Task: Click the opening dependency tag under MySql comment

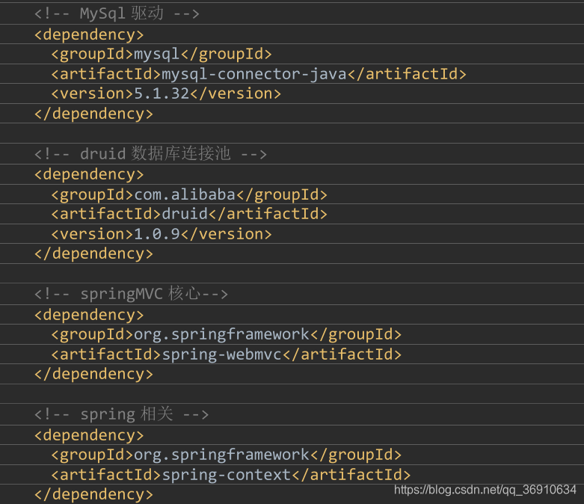Action: pyautogui.click(x=89, y=34)
